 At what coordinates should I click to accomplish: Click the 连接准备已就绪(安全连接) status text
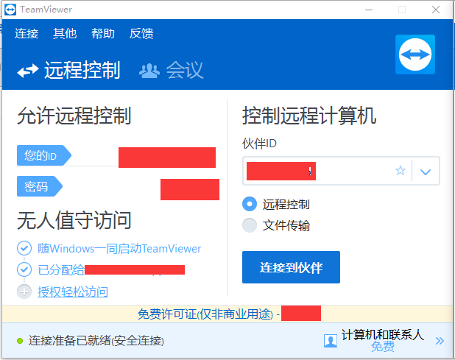(x=96, y=341)
